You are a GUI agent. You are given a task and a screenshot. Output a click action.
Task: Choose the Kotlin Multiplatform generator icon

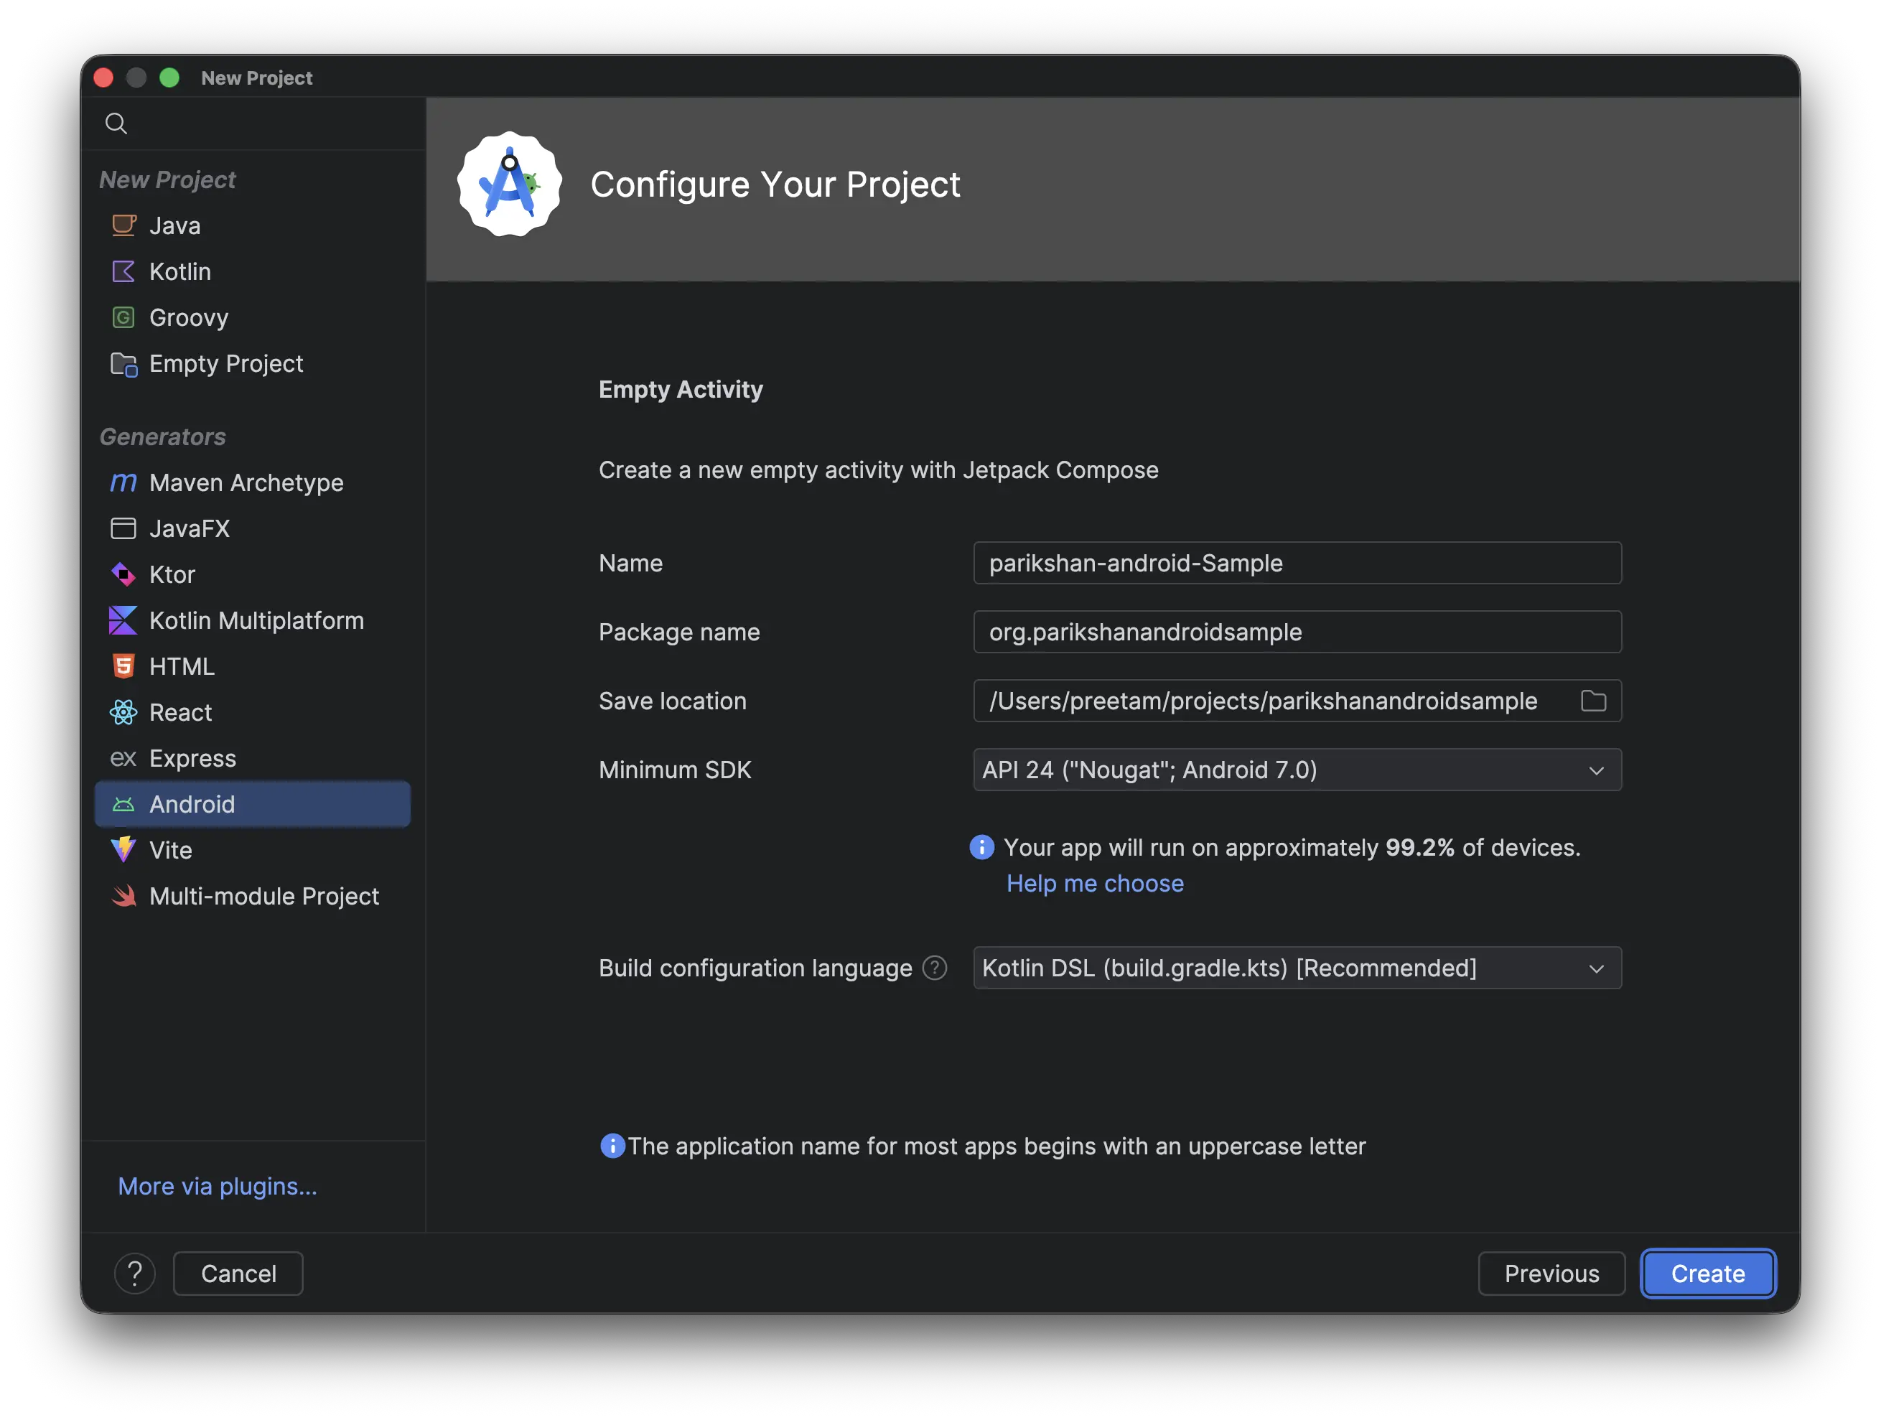coord(123,620)
